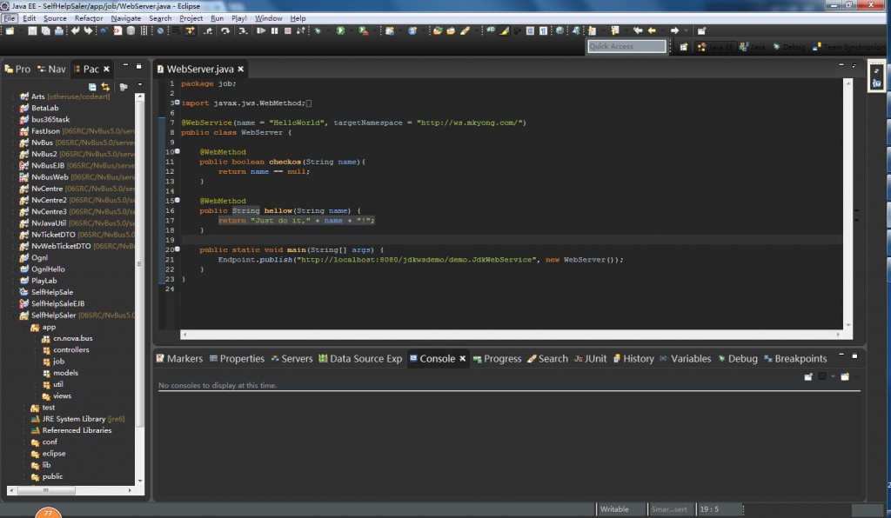Click the Terminate (stop) debug icon
This screenshot has width=891, height=518.
[x=287, y=30]
